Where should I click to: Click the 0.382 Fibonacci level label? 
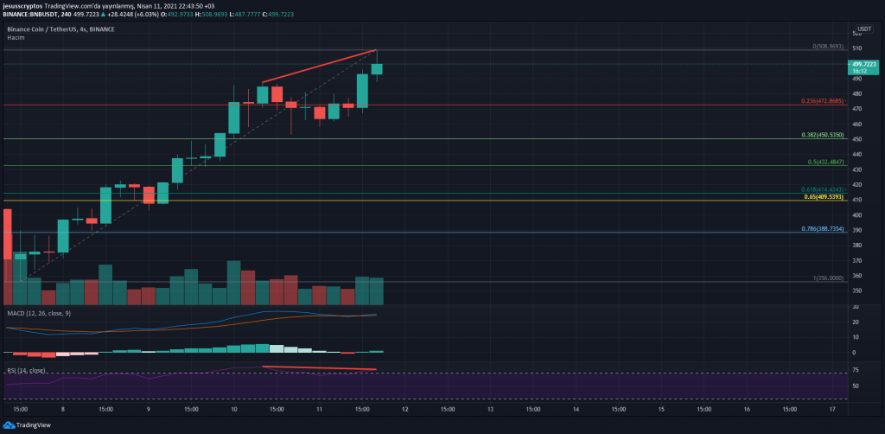[x=822, y=135]
